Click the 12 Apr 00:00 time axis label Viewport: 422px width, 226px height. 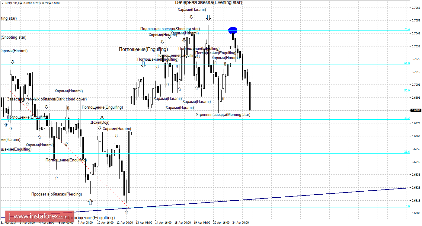point(124,223)
